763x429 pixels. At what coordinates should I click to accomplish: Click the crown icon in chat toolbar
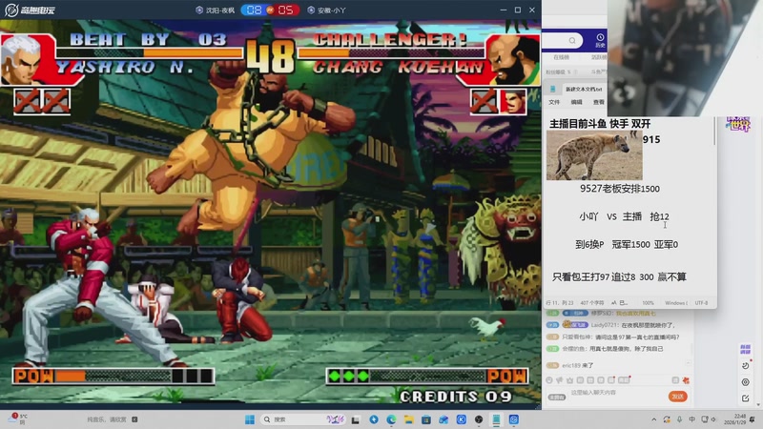tap(569, 379)
